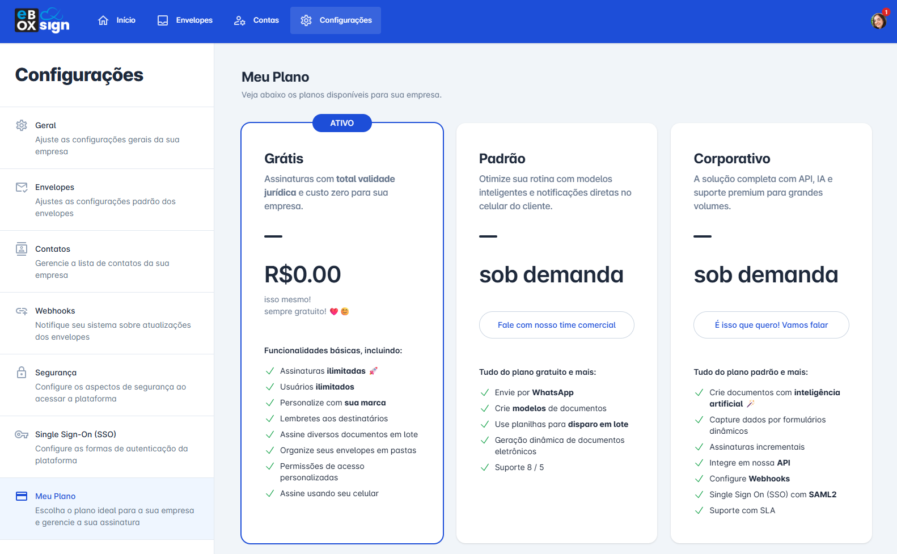This screenshot has width=897, height=554.
Task: Click 'Crie modelos de documentos' feature
Action: [x=551, y=408]
